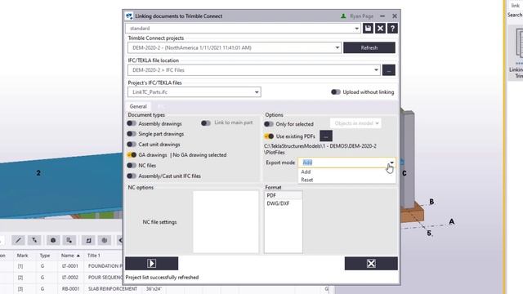This screenshot has width=523, height=294.
Task: Enable Assembly/Cast unit IFC files
Action: [132, 176]
